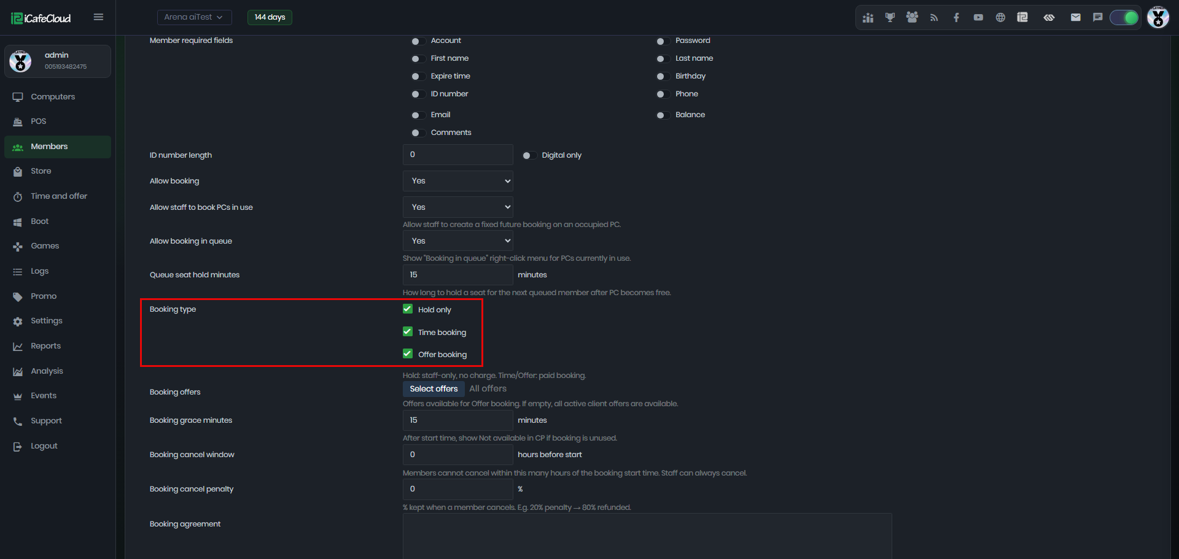Open Computers in the sidebar
Viewport: 1179px width, 559px height.
coord(58,97)
